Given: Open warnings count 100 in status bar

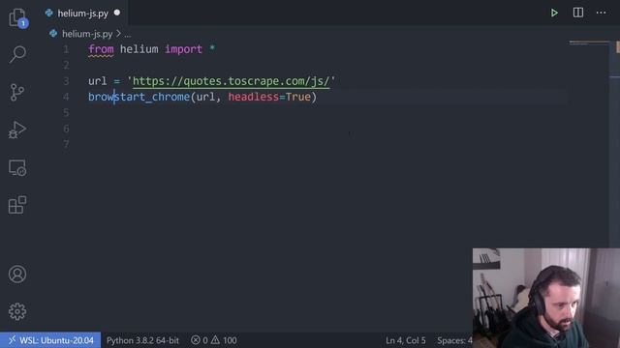Looking at the screenshot, I should coord(224,340).
